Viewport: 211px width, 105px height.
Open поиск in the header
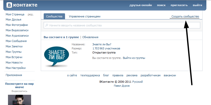(161, 5)
